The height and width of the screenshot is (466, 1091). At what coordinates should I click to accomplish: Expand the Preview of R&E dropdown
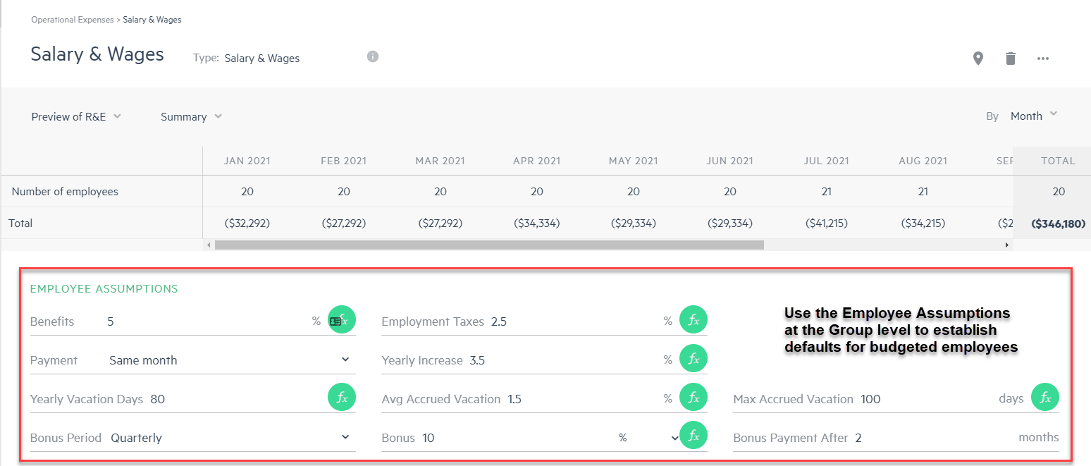tap(76, 116)
